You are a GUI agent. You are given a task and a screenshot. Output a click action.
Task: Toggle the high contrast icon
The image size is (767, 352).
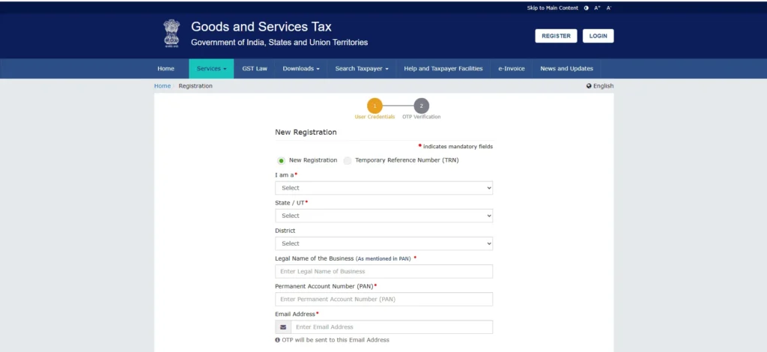(586, 7)
